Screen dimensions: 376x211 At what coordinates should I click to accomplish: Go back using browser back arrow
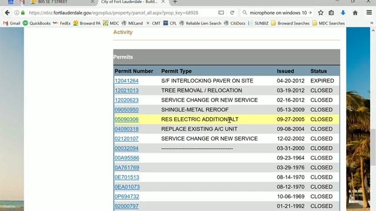(x=7, y=13)
